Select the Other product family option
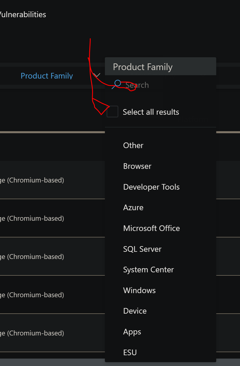This screenshot has width=240, height=366. (133, 145)
